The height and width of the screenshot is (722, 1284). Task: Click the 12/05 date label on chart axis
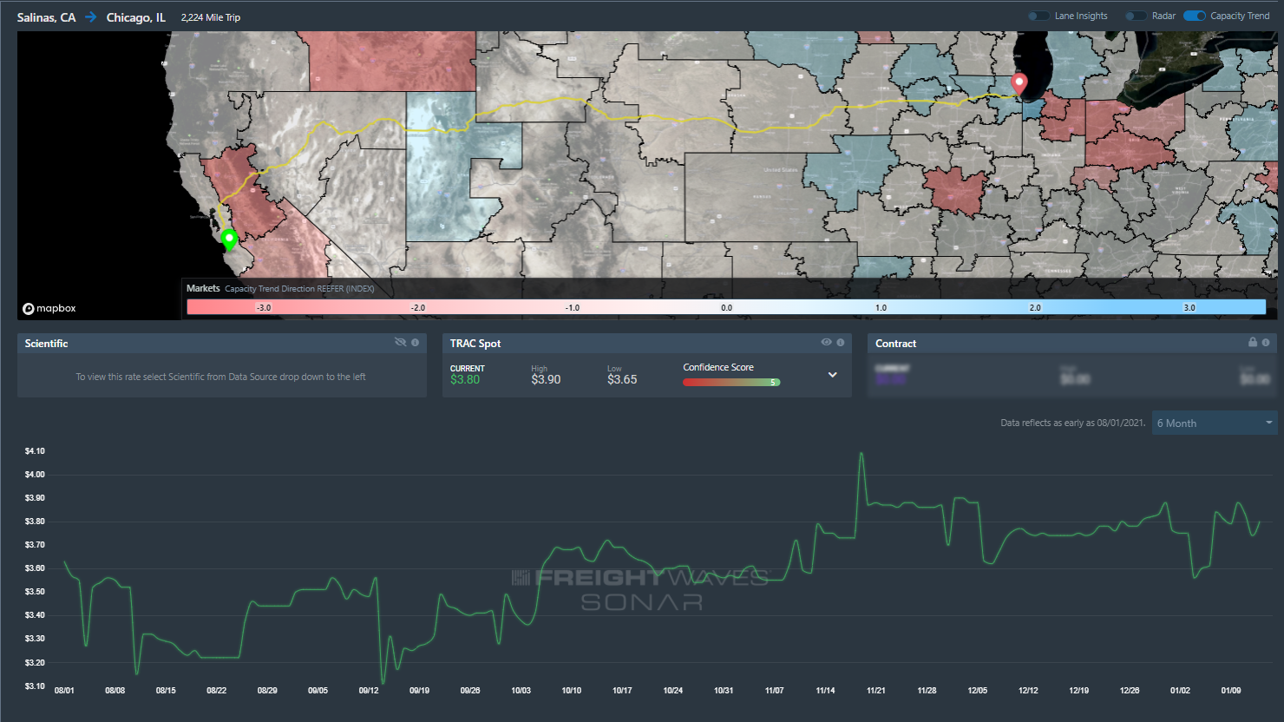tap(978, 691)
